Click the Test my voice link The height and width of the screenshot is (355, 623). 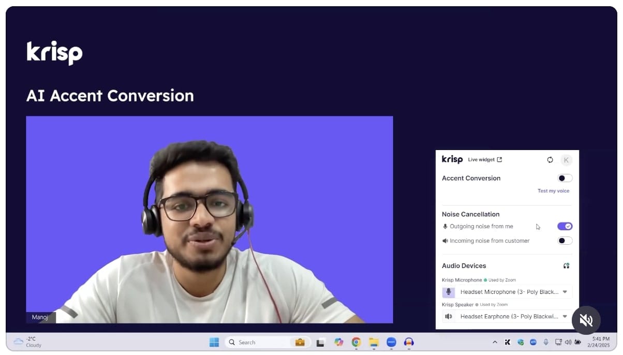[x=553, y=191]
